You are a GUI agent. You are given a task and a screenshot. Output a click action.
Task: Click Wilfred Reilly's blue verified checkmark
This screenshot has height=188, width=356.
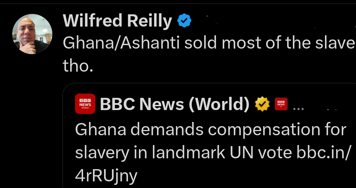pyautogui.click(x=184, y=22)
